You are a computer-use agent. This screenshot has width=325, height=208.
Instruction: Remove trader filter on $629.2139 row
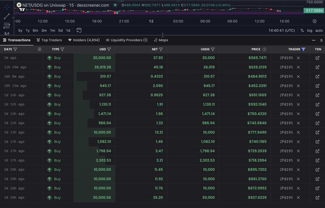point(298,67)
